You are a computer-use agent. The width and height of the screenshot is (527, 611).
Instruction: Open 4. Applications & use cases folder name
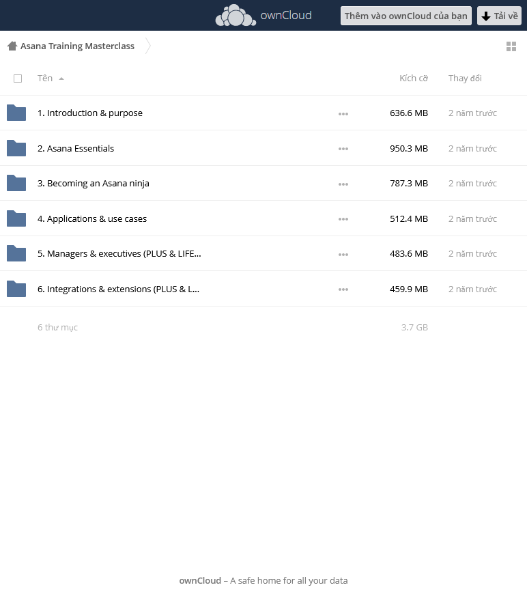click(92, 219)
